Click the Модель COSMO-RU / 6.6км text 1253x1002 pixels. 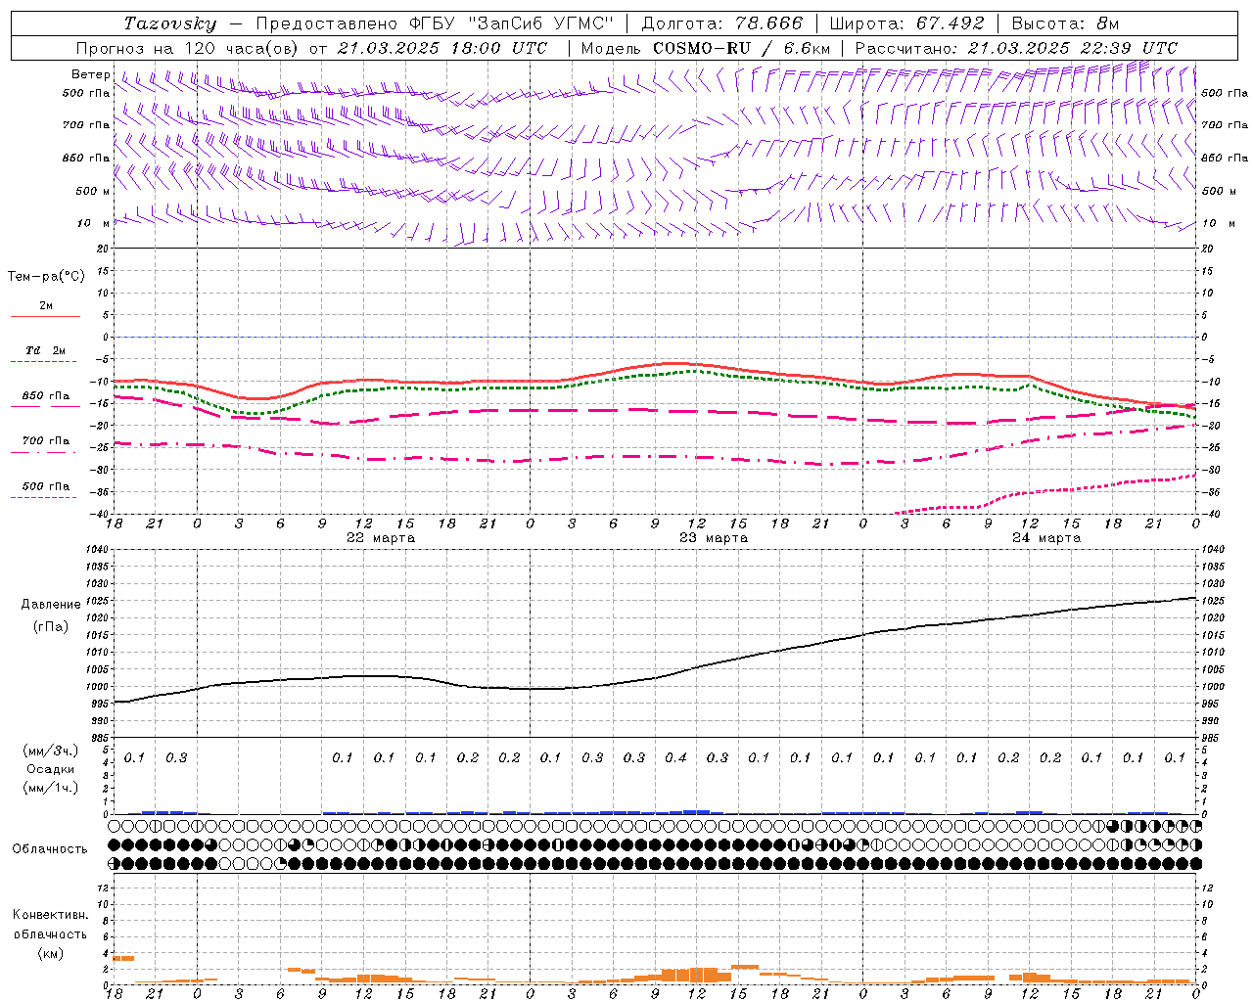(706, 48)
